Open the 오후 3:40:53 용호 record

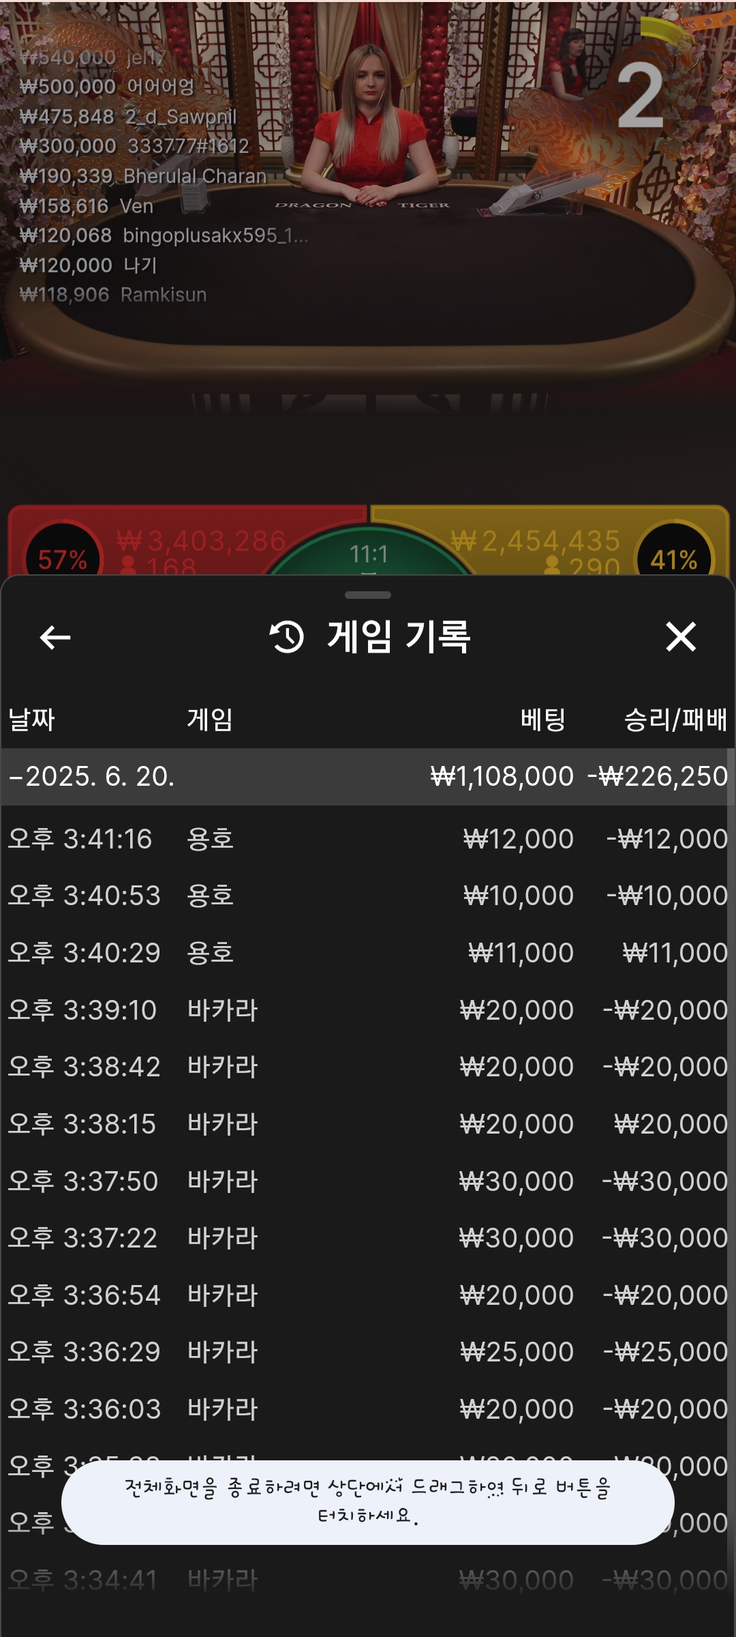pos(368,896)
